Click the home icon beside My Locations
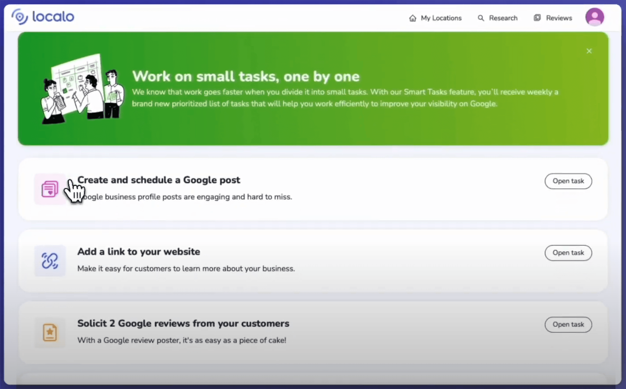Image resolution: width=626 pixels, height=389 pixels. [x=412, y=18]
